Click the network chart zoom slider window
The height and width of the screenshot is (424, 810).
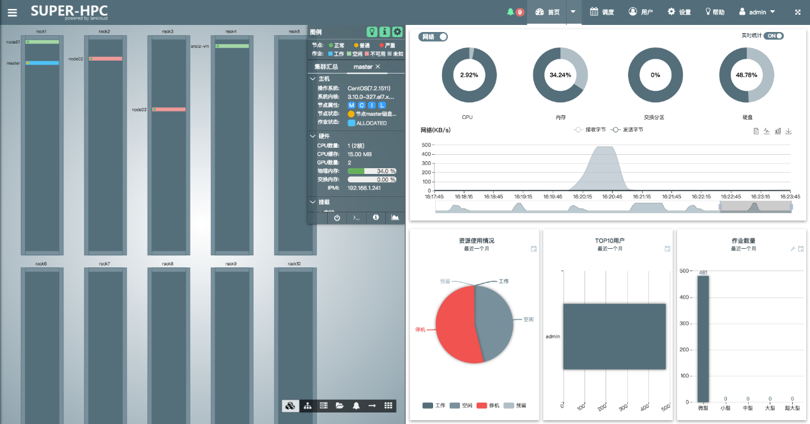click(755, 207)
